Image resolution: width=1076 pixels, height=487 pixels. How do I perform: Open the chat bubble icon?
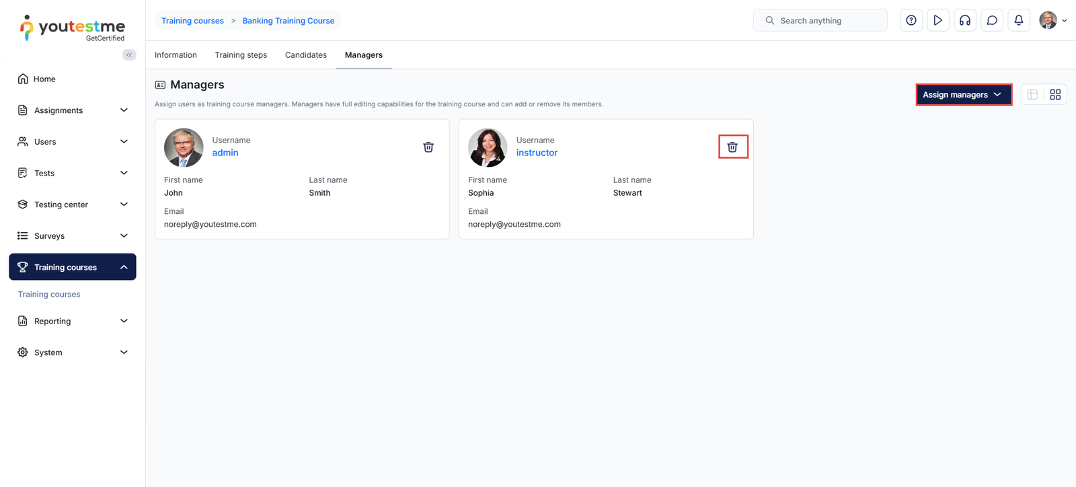click(991, 21)
